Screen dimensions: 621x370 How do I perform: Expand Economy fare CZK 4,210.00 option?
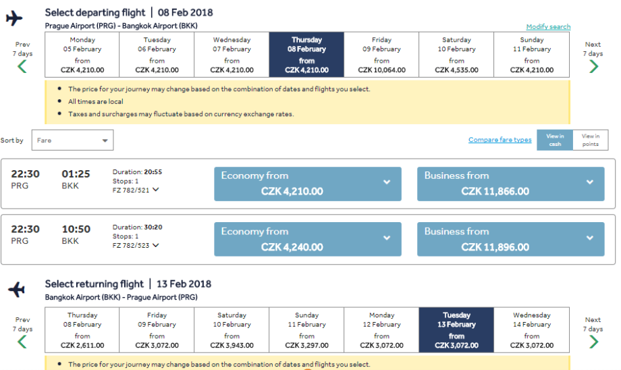tap(307, 184)
